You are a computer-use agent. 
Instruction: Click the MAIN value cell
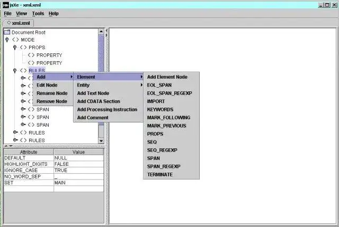pyautogui.click(x=79, y=183)
